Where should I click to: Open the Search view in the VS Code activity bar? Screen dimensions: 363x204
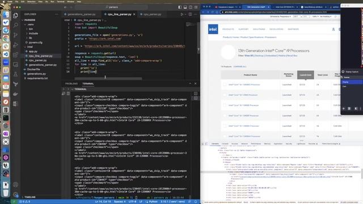15,25
